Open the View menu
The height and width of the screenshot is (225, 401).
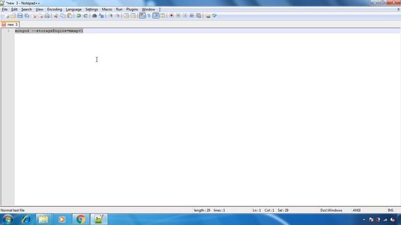(x=39, y=9)
